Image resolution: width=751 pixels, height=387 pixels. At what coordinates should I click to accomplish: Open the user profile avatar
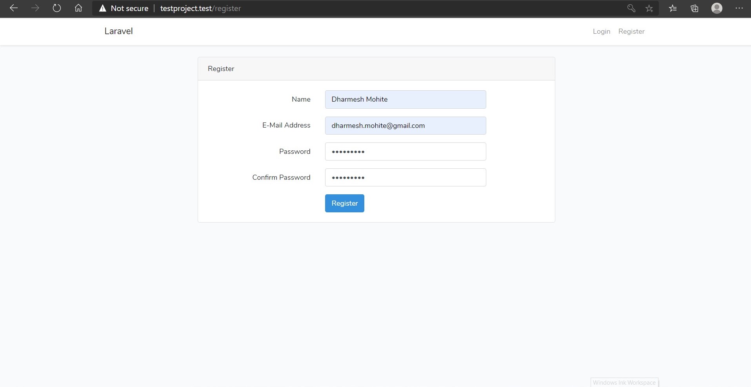(x=717, y=8)
